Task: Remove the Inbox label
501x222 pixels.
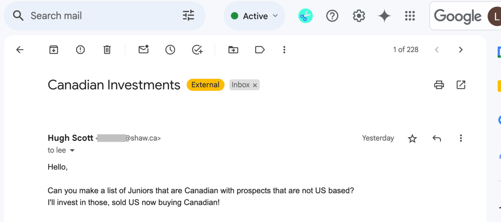Action: point(255,85)
